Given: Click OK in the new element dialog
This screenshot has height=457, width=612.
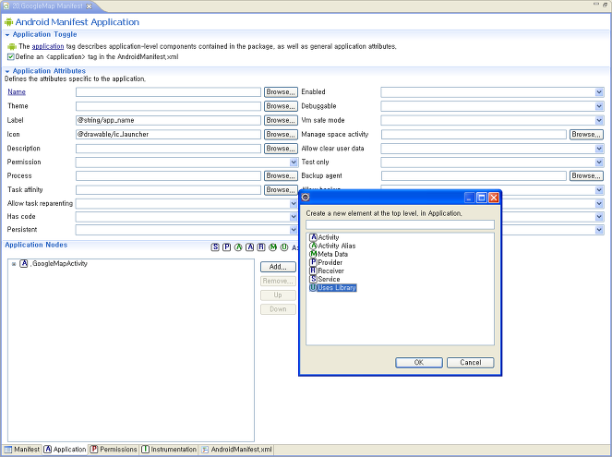Looking at the screenshot, I should tap(419, 363).
